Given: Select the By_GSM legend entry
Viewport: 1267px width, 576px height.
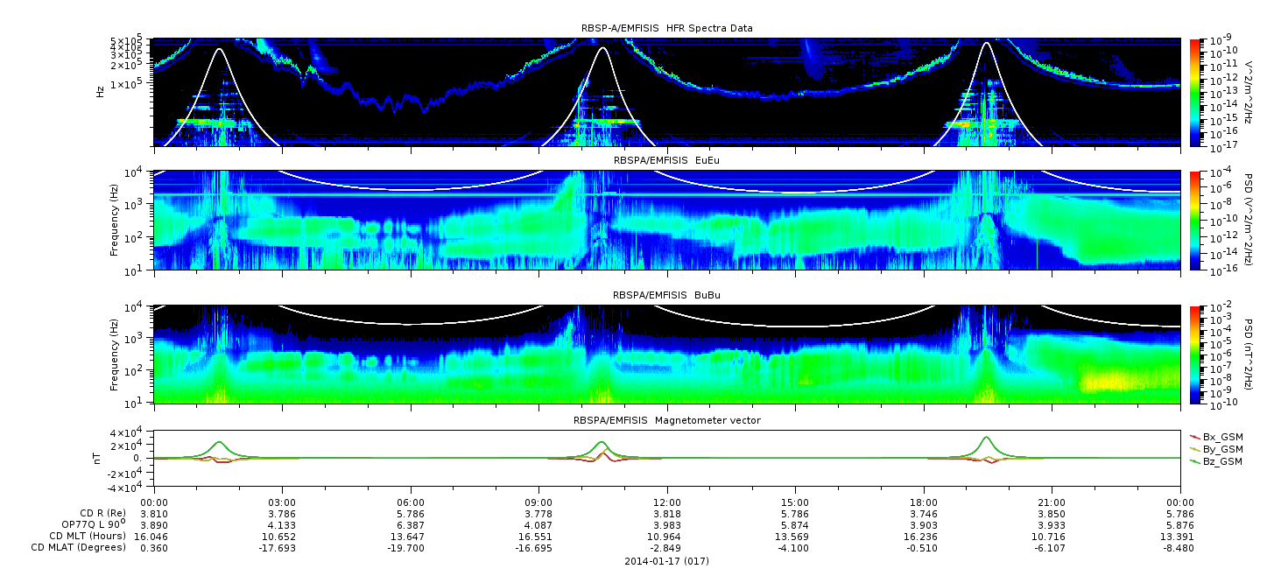Looking at the screenshot, I should pyautogui.click(x=1216, y=449).
